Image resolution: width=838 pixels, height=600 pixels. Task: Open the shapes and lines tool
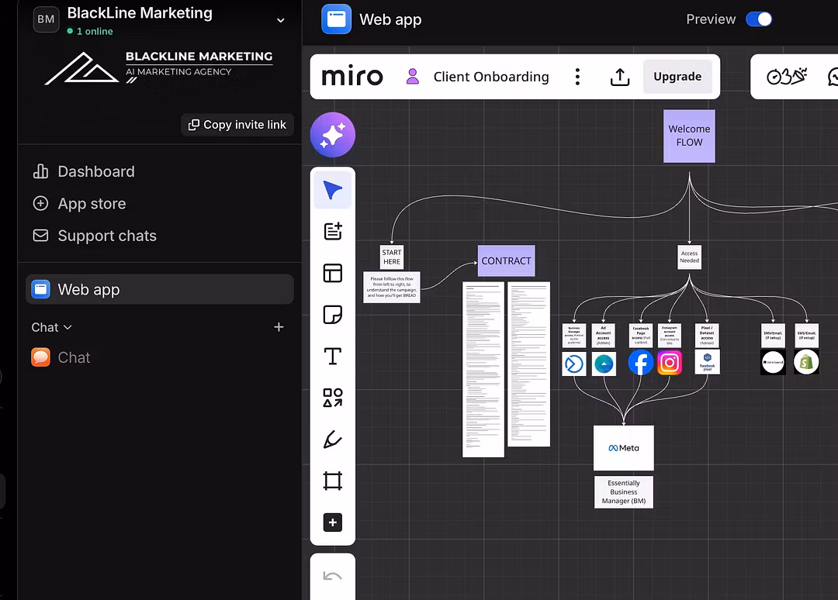(332, 398)
